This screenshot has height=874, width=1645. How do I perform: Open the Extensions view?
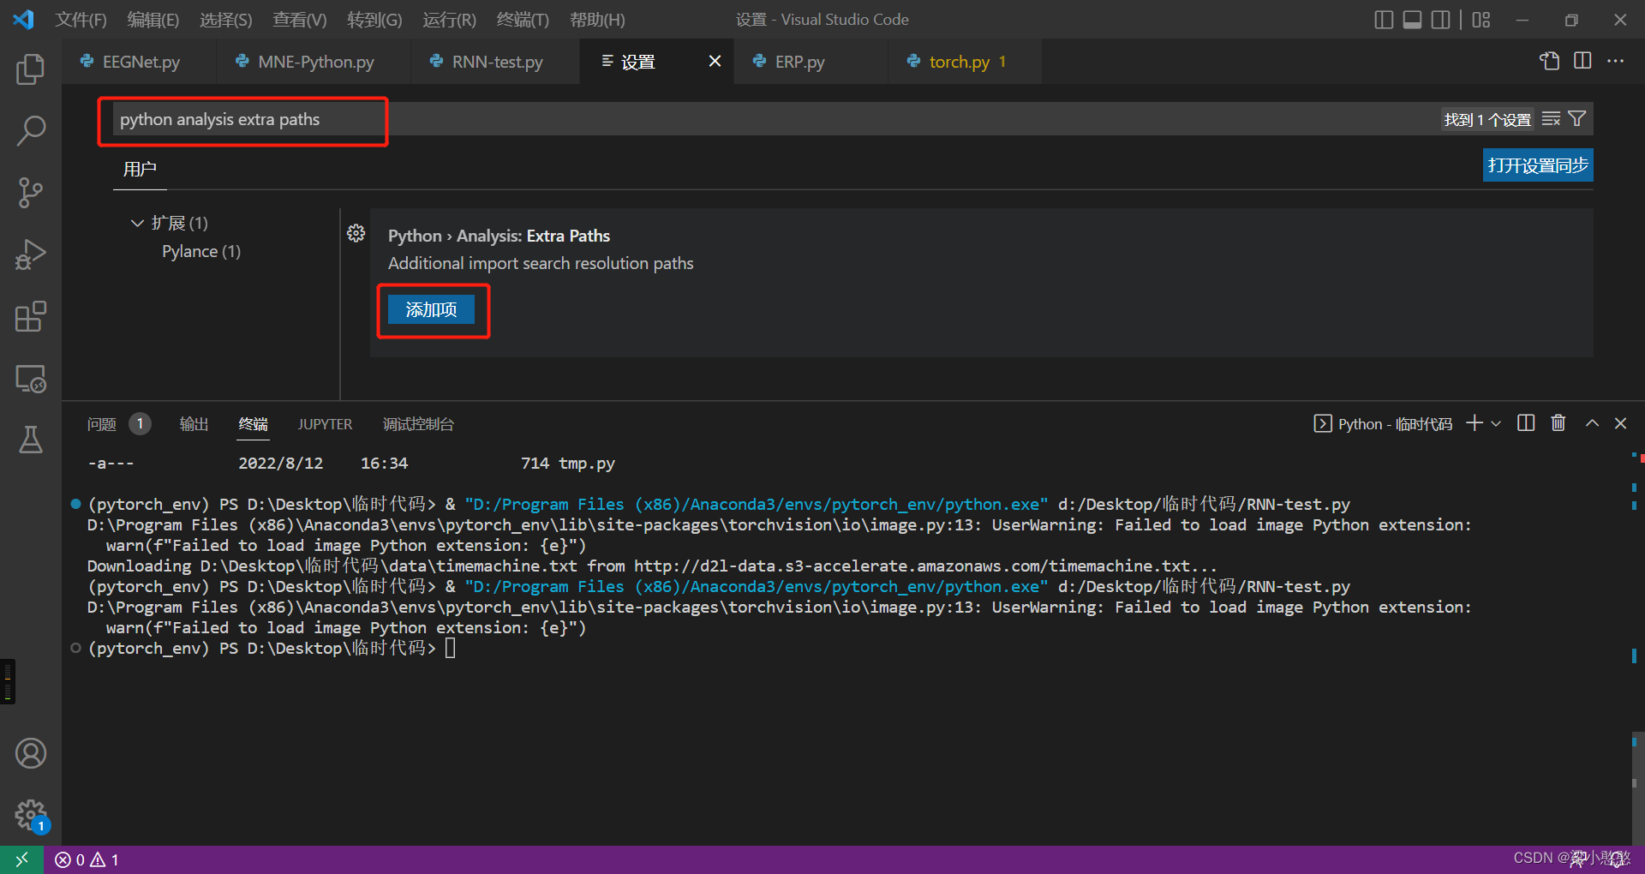(x=31, y=316)
